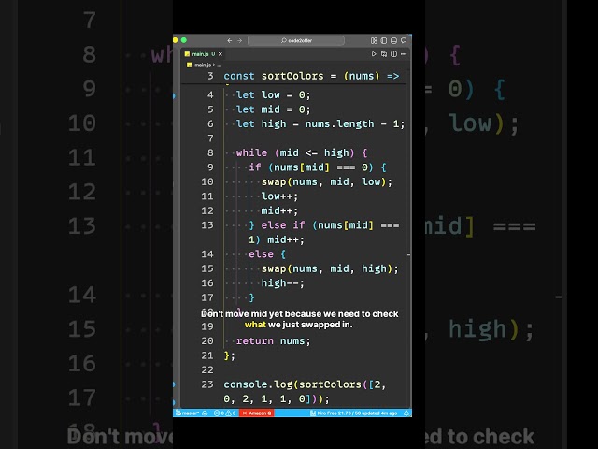Select the main.js editor tab
This screenshot has height=449, width=598.
click(204, 54)
